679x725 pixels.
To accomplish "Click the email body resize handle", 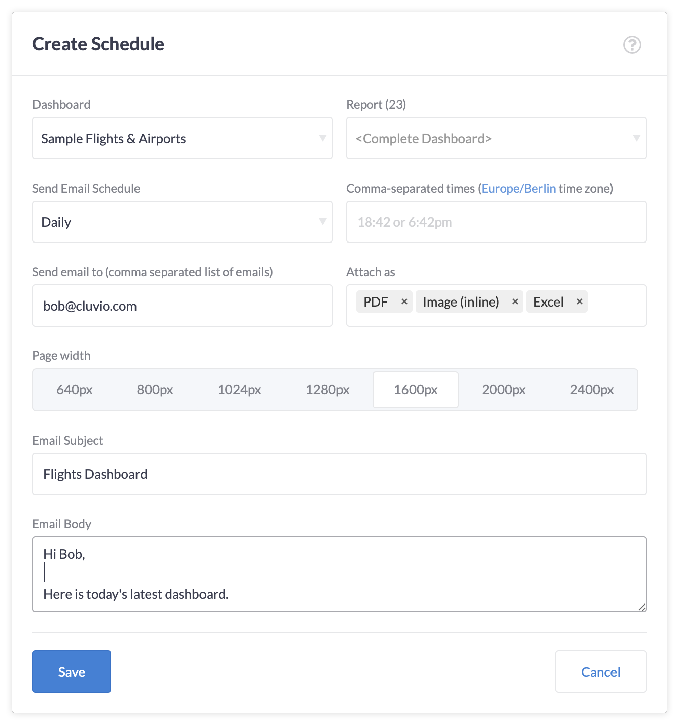I will click(642, 607).
